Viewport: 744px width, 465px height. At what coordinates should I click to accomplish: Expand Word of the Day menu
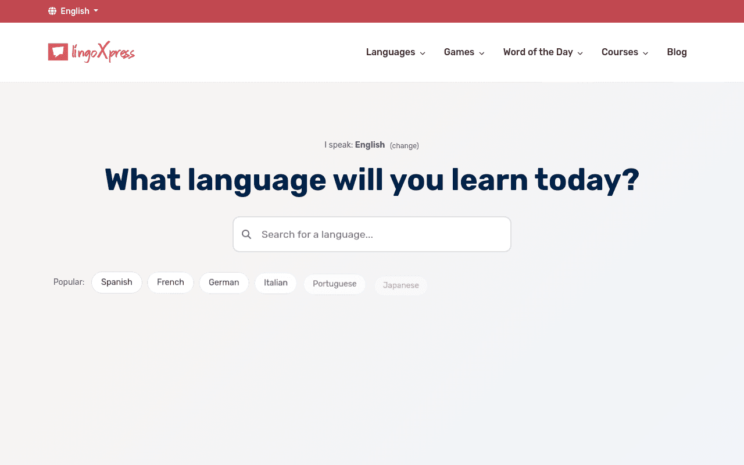pyautogui.click(x=543, y=52)
